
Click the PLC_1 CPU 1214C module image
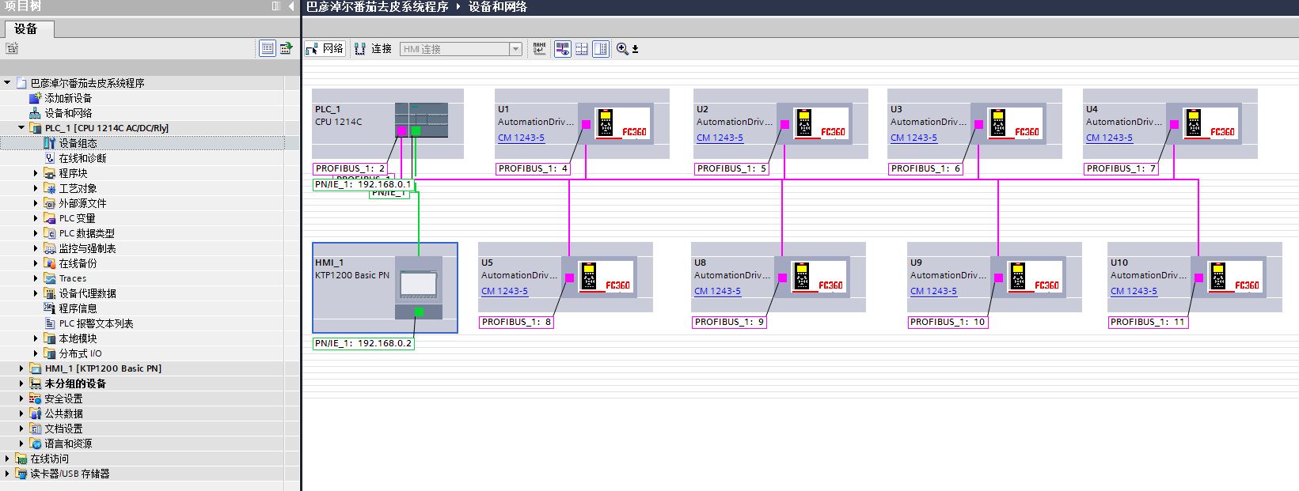(x=421, y=121)
